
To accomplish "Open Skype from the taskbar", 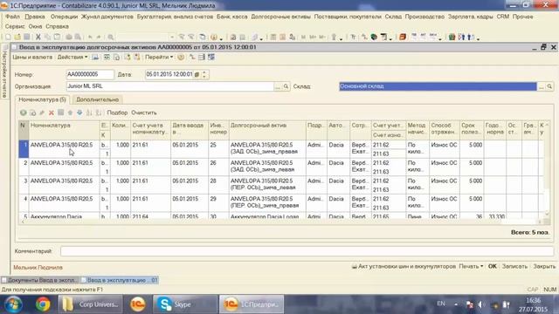I will tap(184, 304).
